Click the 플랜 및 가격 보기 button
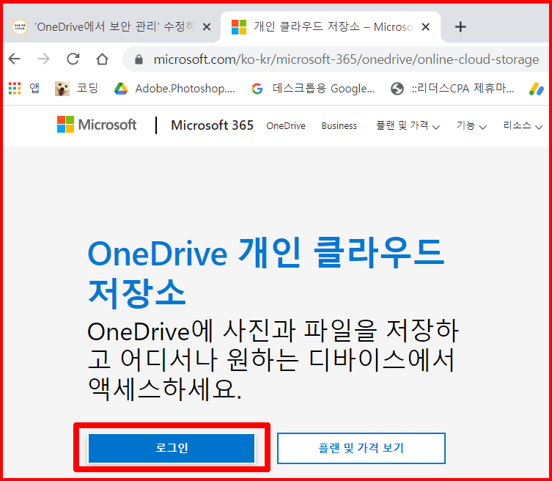Image resolution: width=552 pixels, height=481 pixels. click(361, 448)
